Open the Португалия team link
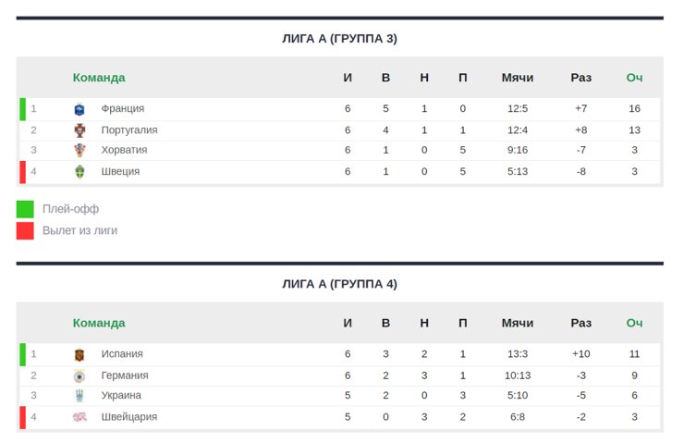Screen dimensions: 684x443 point(129,129)
